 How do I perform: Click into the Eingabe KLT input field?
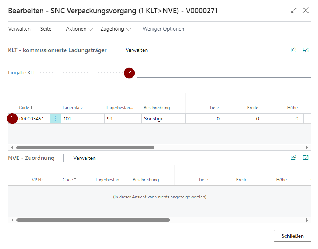click(x=224, y=72)
